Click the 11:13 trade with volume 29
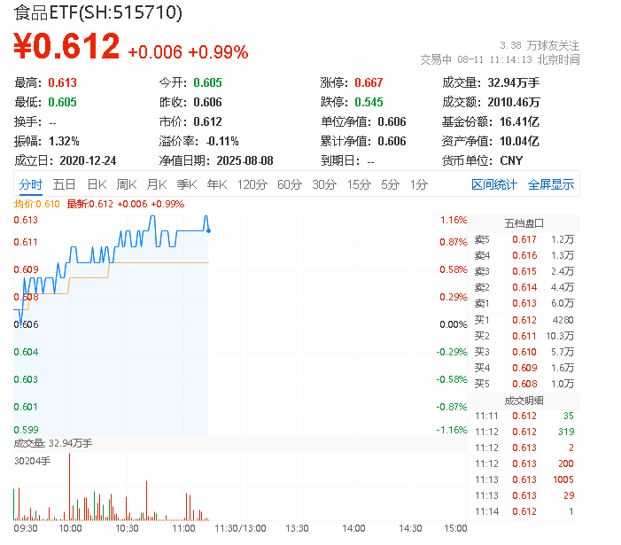Image resolution: width=621 pixels, height=545 pixels. (524, 495)
